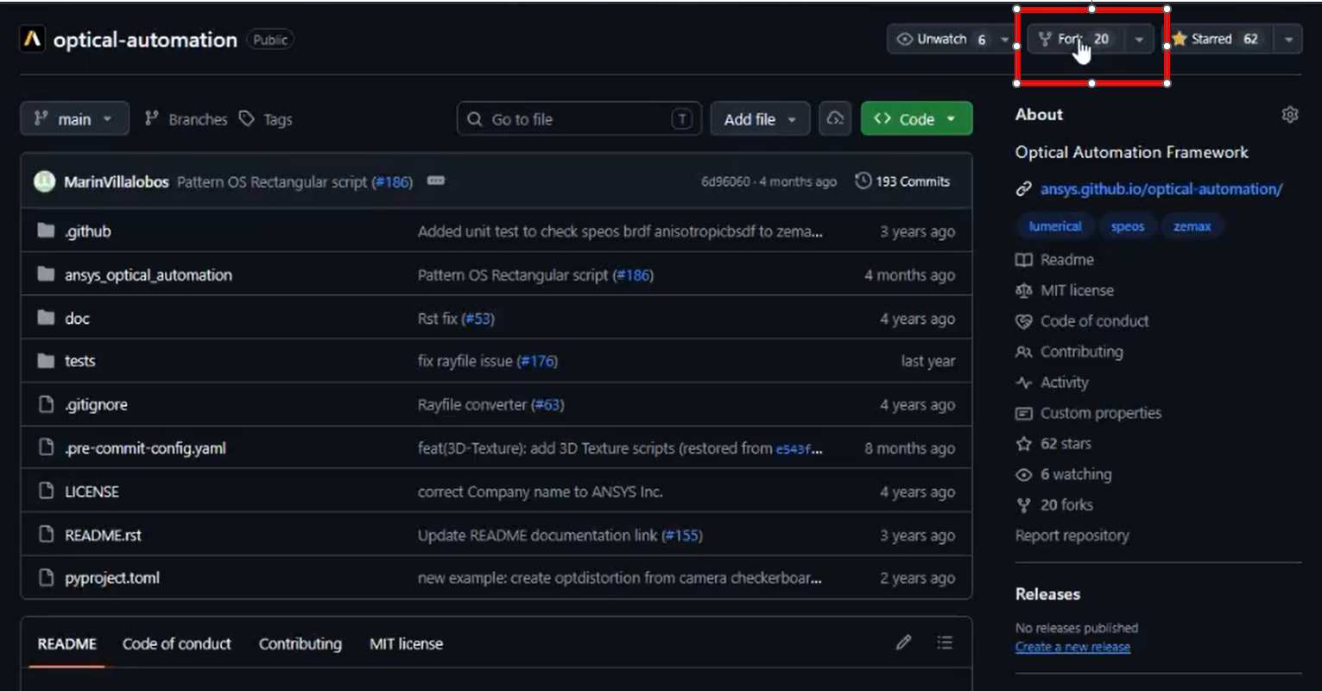Image resolution: width=1322 pixels, height=691 pixels.
Task: Click the .pre-commit-config.yaml file icon
Action: click(47, 447)
